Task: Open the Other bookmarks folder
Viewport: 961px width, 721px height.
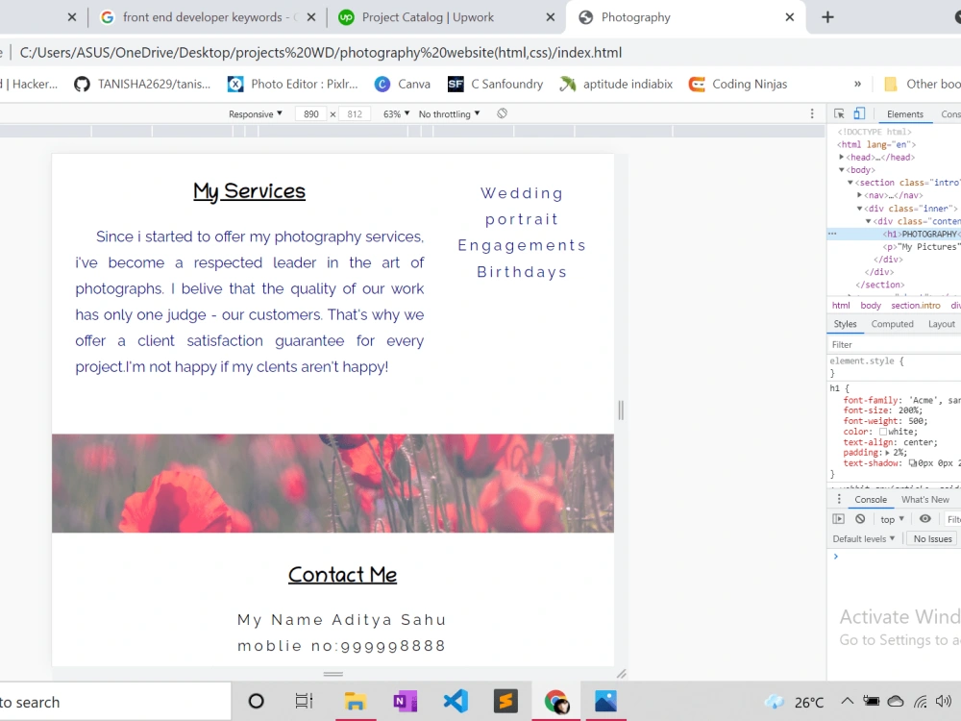Action: pos(923,84)
